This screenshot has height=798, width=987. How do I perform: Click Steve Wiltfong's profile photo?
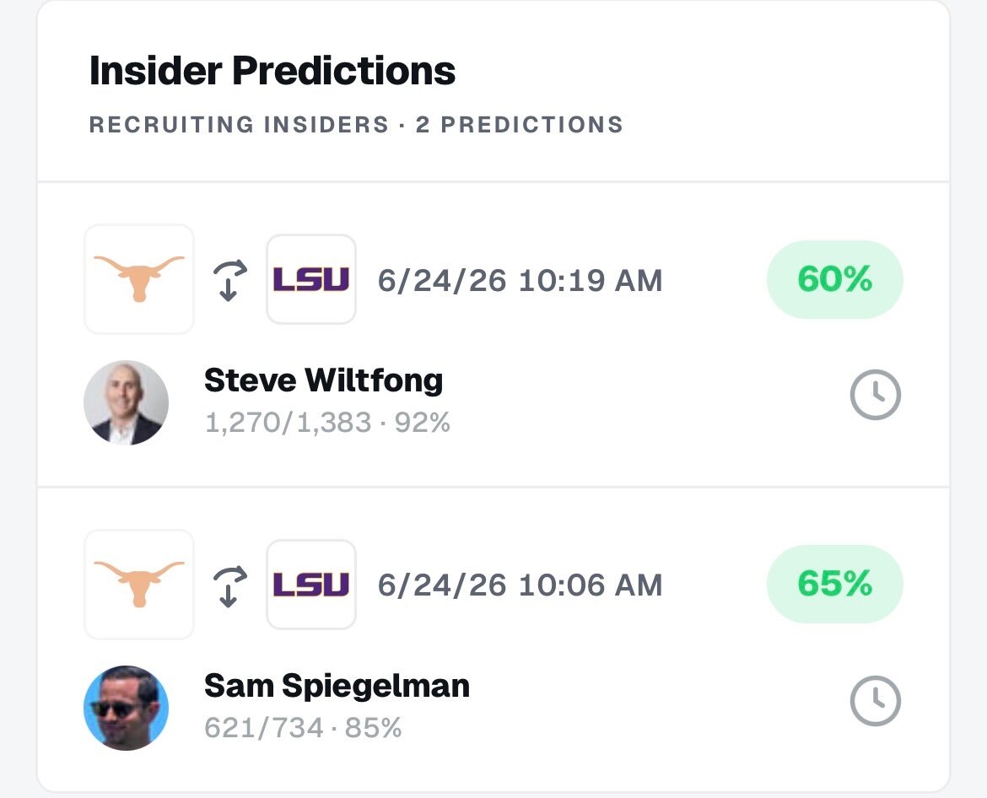[x=126, y=402]
